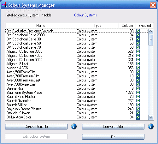Toggle Alligator Silikat enabled checkbox
Viewport: 158px width, 144px height.
tap(138, 64)
